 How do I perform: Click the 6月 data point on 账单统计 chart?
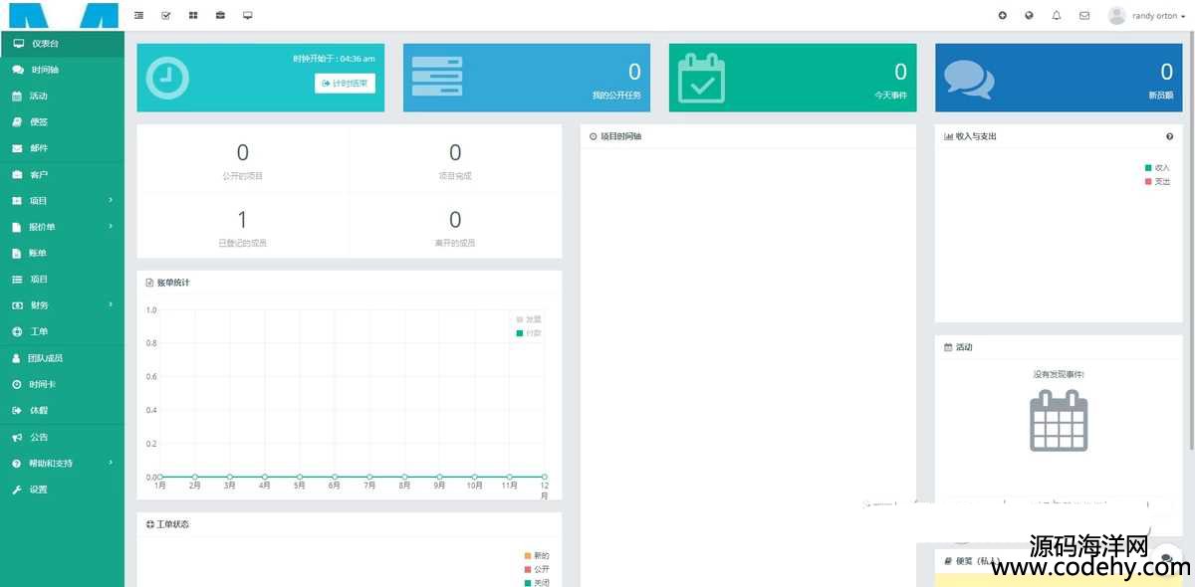pyautogui.click(x=335, y=477)
